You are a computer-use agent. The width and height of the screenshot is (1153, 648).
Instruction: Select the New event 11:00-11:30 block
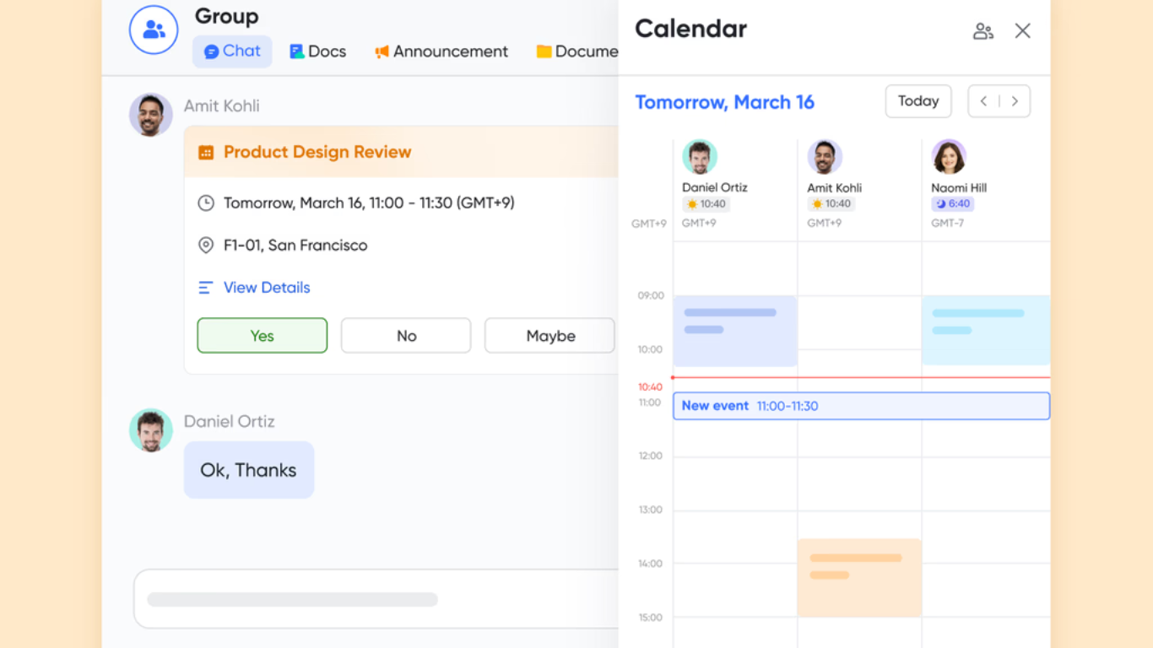[861, 406]
